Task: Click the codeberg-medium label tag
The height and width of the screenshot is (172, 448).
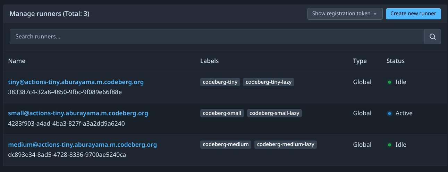Action: (226, 144)
